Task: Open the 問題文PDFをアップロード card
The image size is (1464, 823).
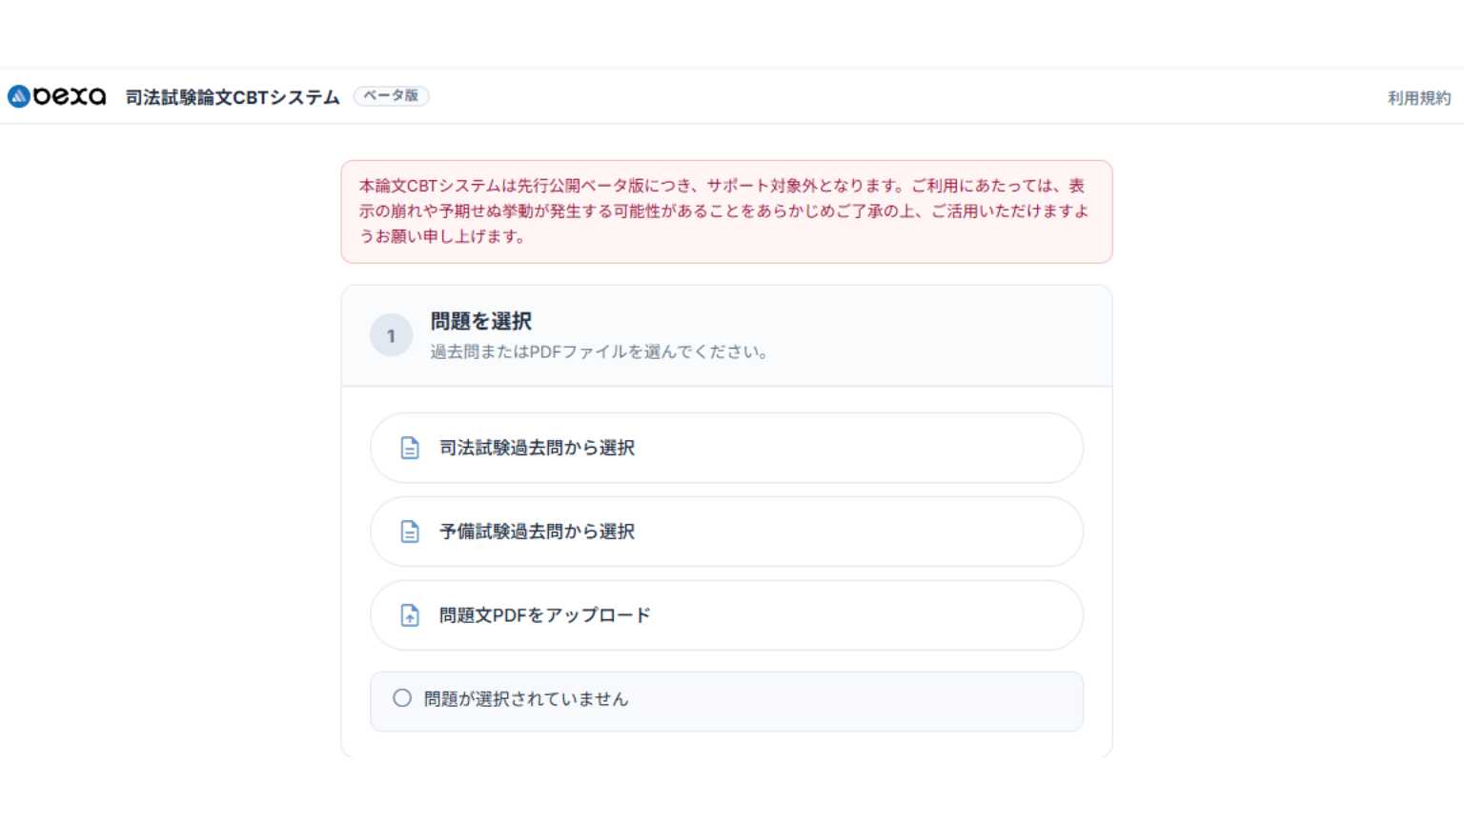Action: click(726, 615)
